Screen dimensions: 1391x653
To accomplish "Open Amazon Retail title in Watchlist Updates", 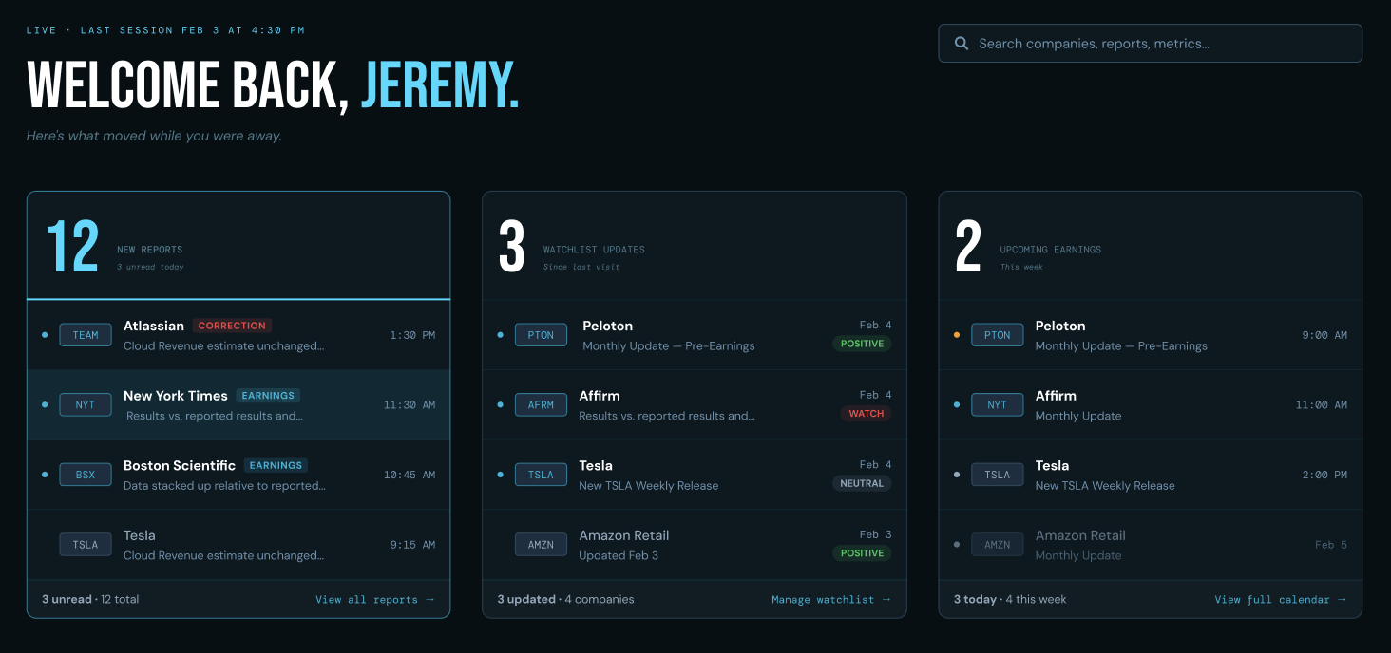I will [624, 535].
